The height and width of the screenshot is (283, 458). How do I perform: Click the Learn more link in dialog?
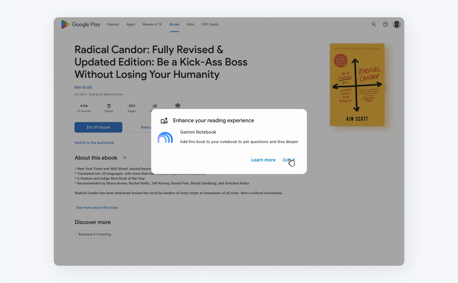point(263,160)
